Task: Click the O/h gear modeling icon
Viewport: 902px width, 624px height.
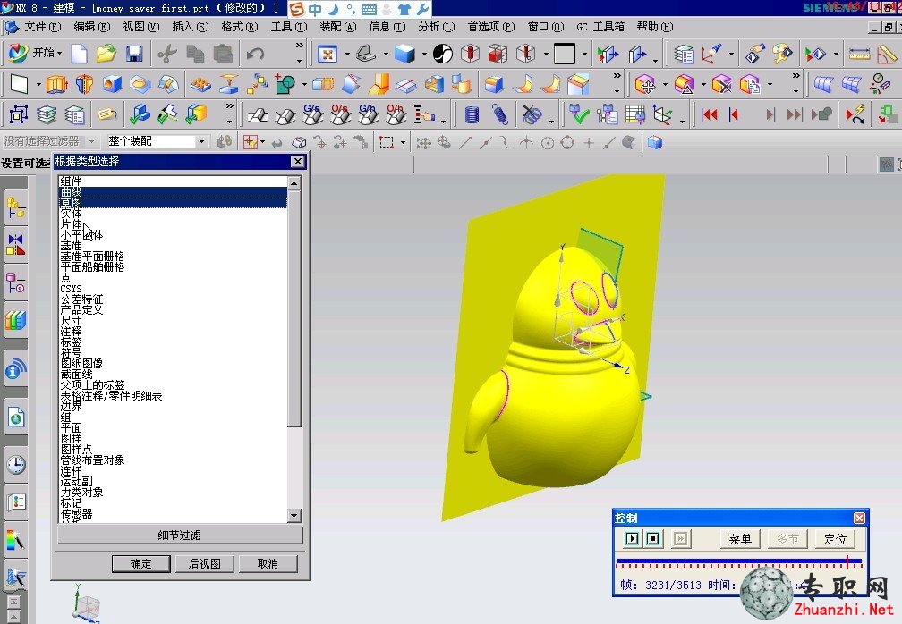Action: click(x=396, y=114)
